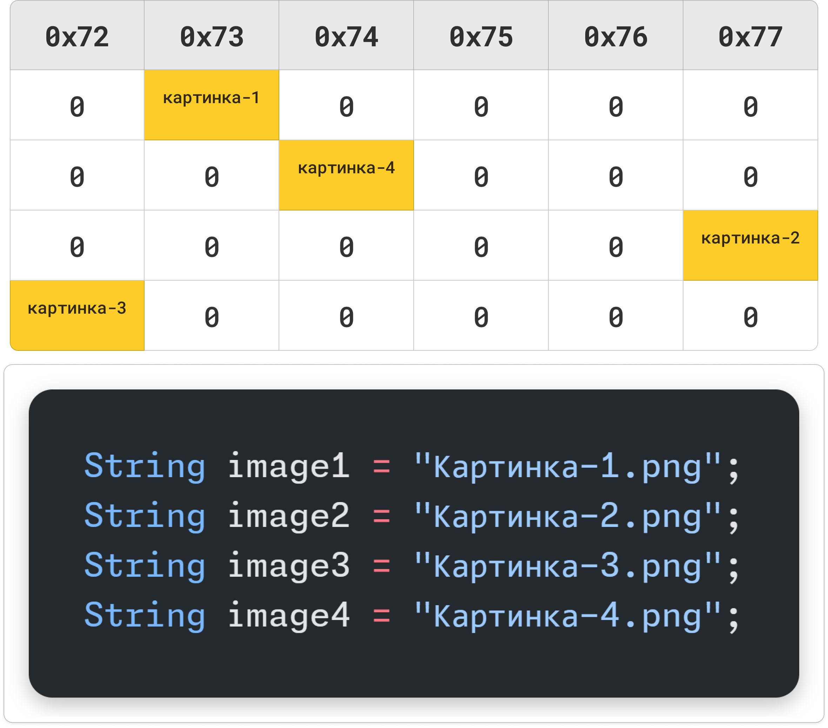
Task: Click the 0x77 column header
Action: (750, 36)
